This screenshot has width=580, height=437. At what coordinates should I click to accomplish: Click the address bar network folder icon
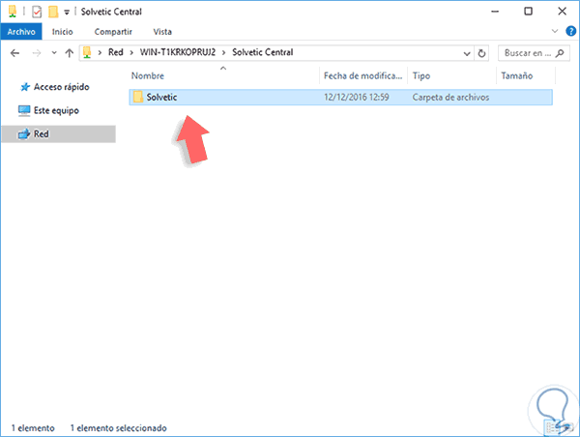[87, 52]
